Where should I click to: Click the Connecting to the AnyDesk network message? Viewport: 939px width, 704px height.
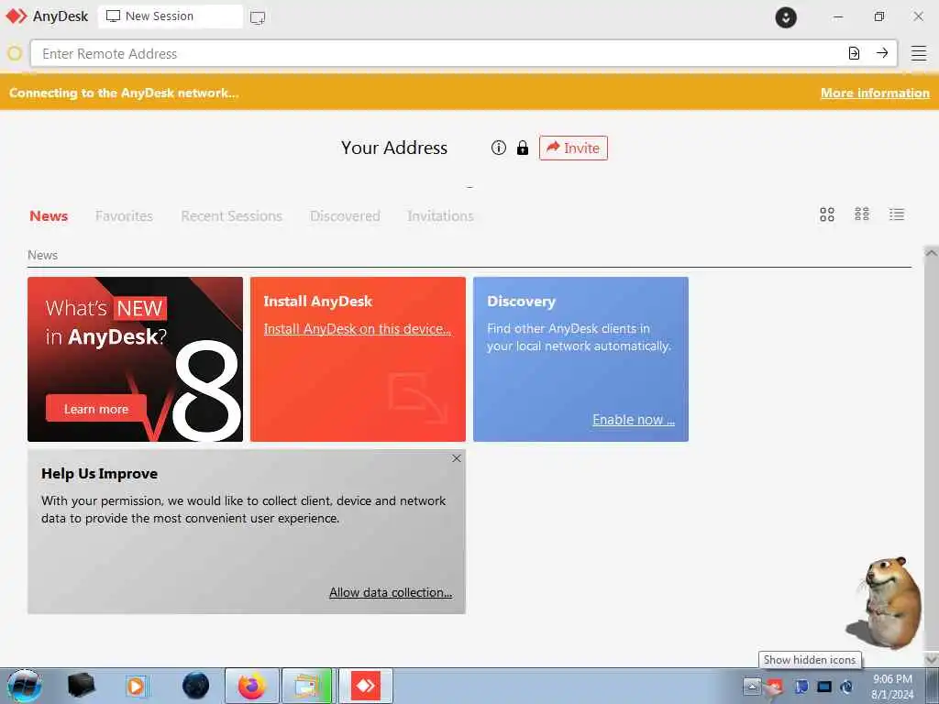pos(124,93)
